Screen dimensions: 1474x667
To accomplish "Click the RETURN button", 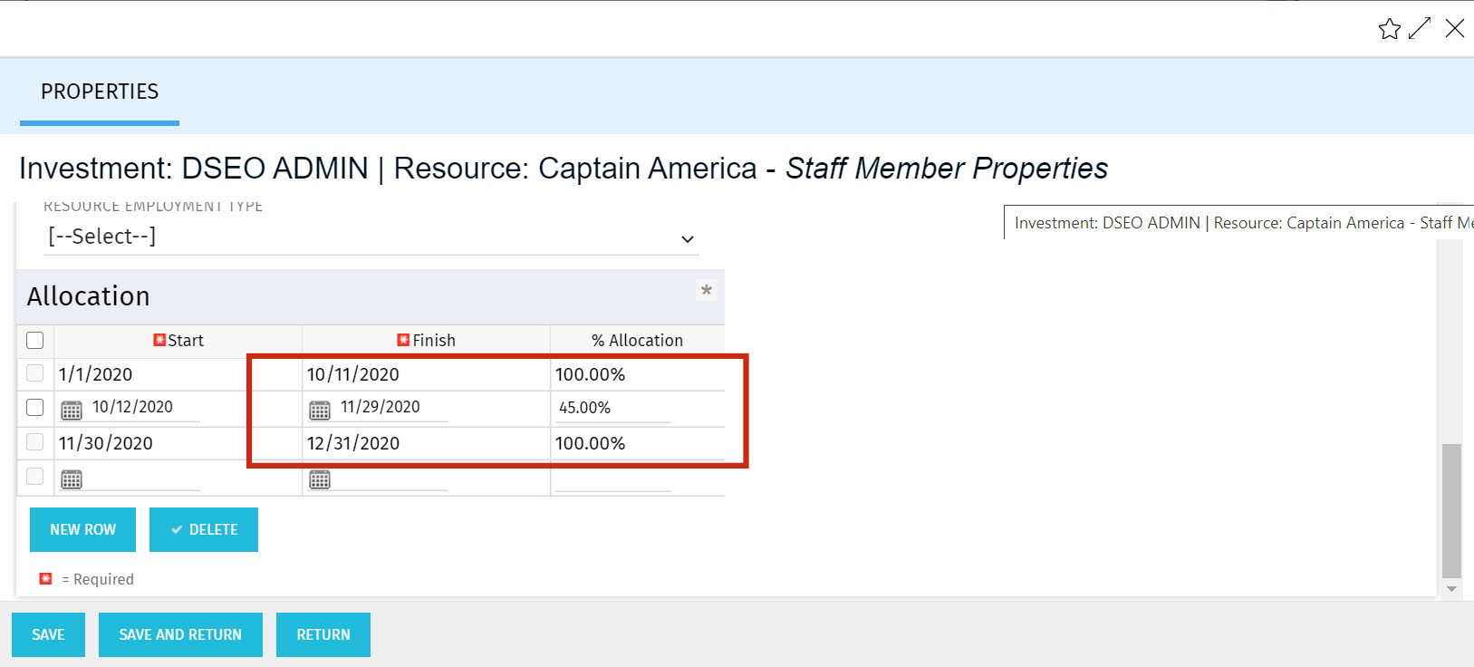I will point(323,634).
